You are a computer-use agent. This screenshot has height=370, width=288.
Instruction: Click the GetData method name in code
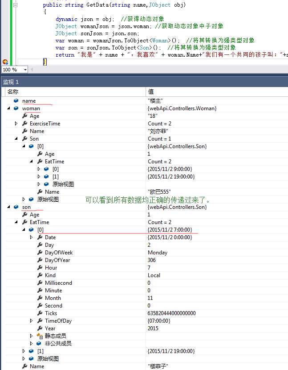tap(97, 5)
